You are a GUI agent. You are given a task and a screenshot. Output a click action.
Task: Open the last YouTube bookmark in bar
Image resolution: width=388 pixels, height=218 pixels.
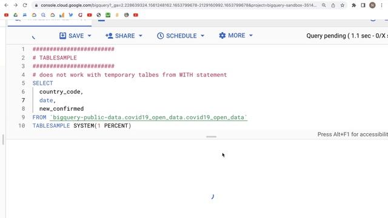click(x=136, y=15)
